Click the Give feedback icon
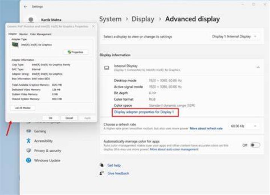This screenshot has width=270, height=195. point(102,173)
